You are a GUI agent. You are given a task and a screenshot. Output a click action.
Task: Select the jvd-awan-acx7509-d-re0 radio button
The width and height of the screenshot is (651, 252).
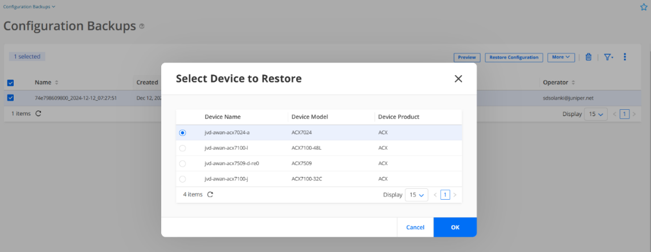(182, 163)
